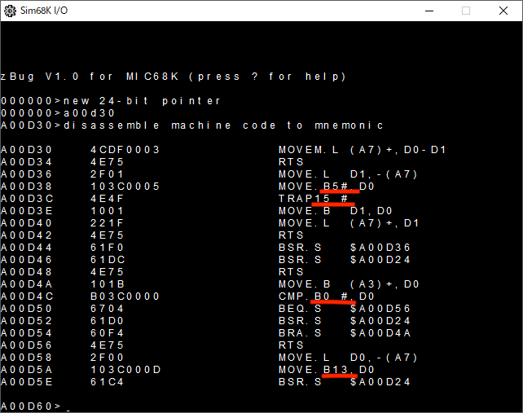Image resolution: width=523 pixels, height=413 pixels.
Task: Click 'CMP.B0 #,D0' mnemonic
Action: click(x=327, y=297)
